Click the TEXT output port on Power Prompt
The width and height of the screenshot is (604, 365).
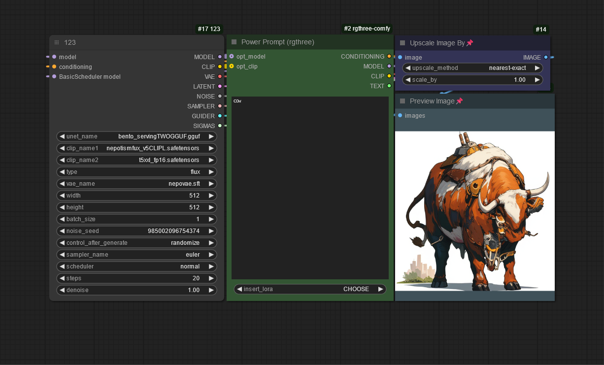389,86
